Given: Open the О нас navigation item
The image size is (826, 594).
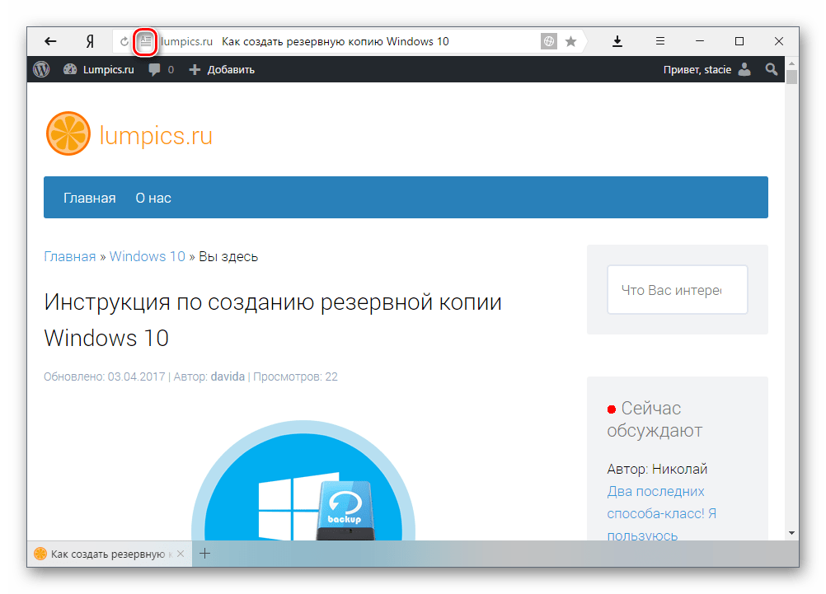Looking at the screenshot, I should [153, 198].
